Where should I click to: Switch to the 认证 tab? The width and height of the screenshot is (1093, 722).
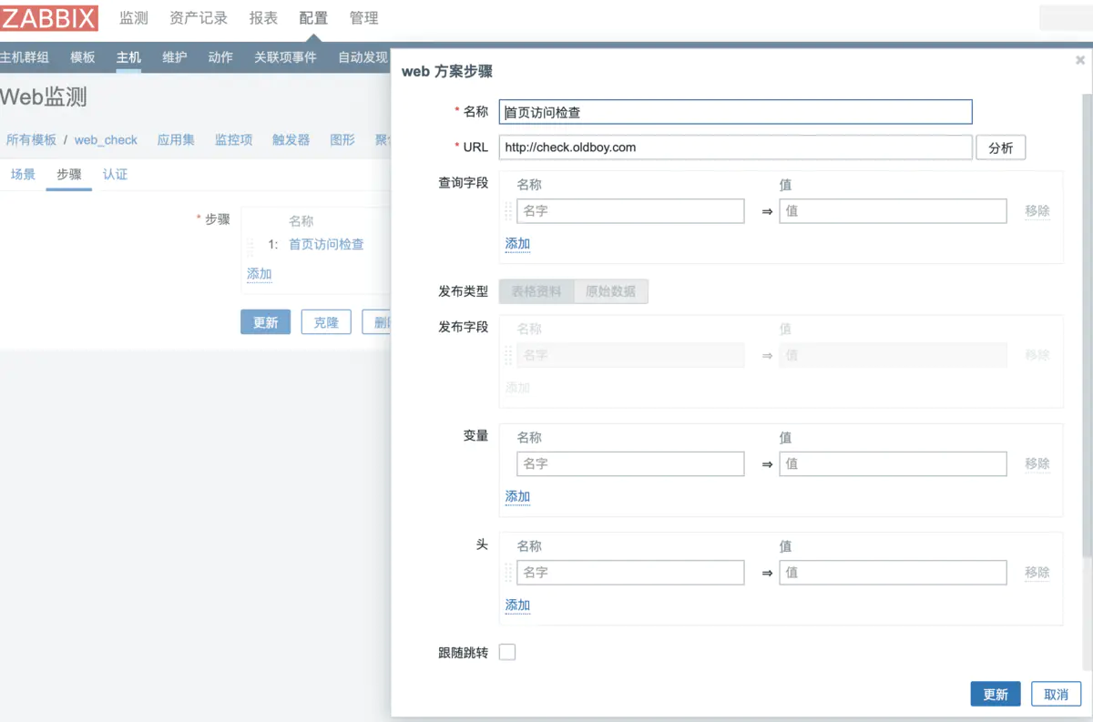[116, 174]
